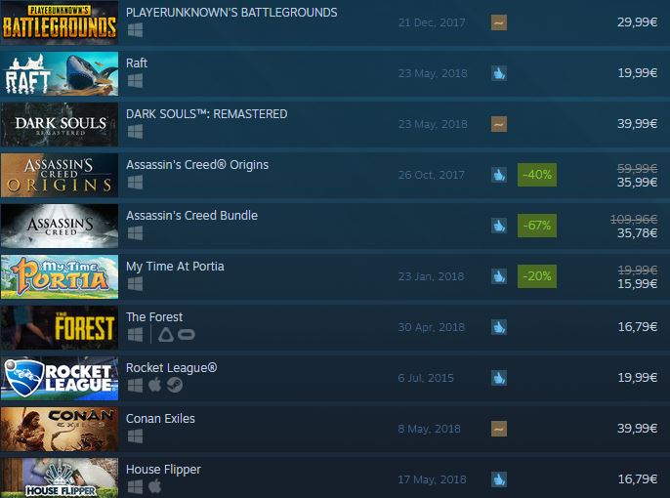Viewport: 670px width, 498px height.
Task: Click the thumbs-up review icon for My Time At Portia
Action: click(499, 276)
